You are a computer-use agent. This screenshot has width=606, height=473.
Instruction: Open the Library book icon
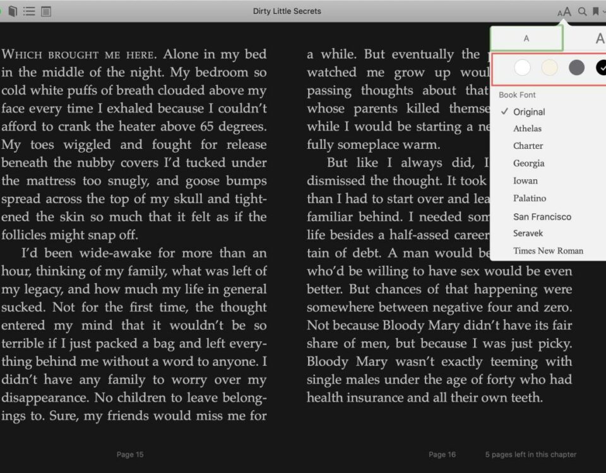pos(13,11)
